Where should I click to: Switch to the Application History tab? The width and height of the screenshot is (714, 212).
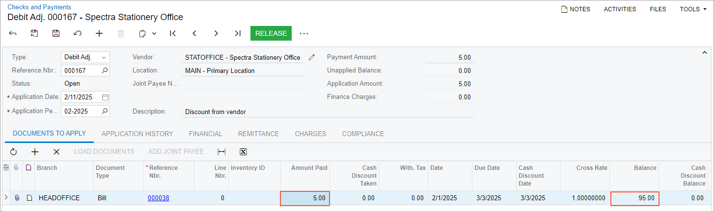click(137, 134)
